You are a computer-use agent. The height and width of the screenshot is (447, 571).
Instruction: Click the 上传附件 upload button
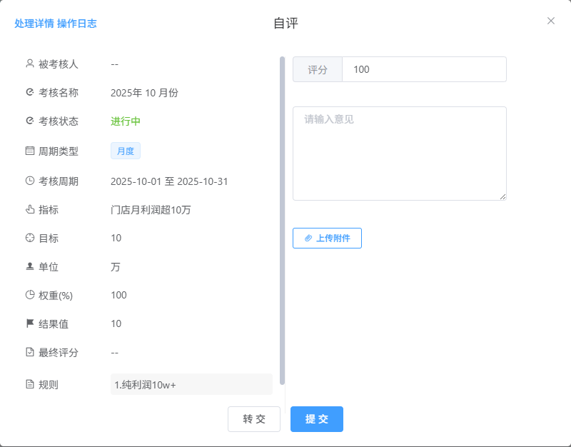(x=327, y=238)
